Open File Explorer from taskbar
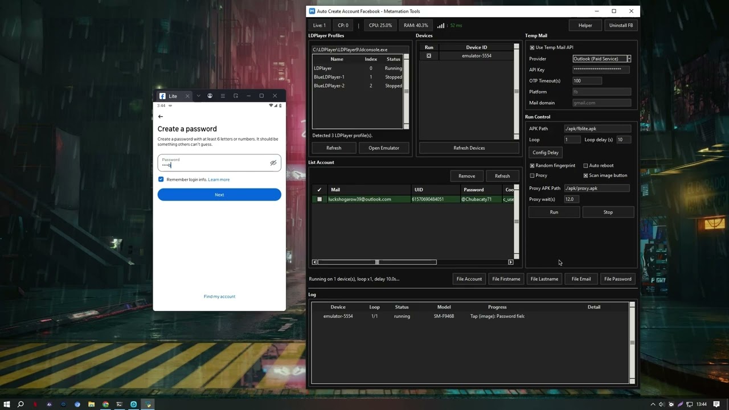The width and height of the screenshot is (729, 410). (x=91, y=404)
